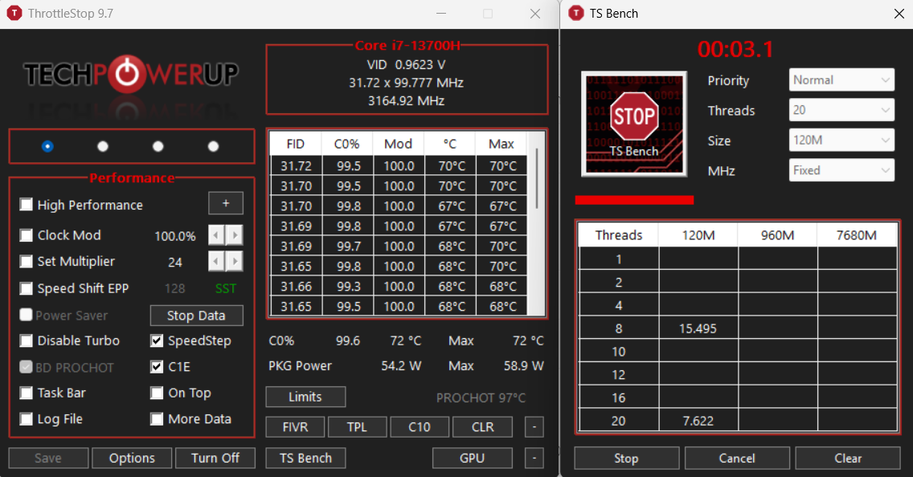Viewport: 913px width, 477px height.
Task: Clear the TS Bench results
Action: click(848, 459)
